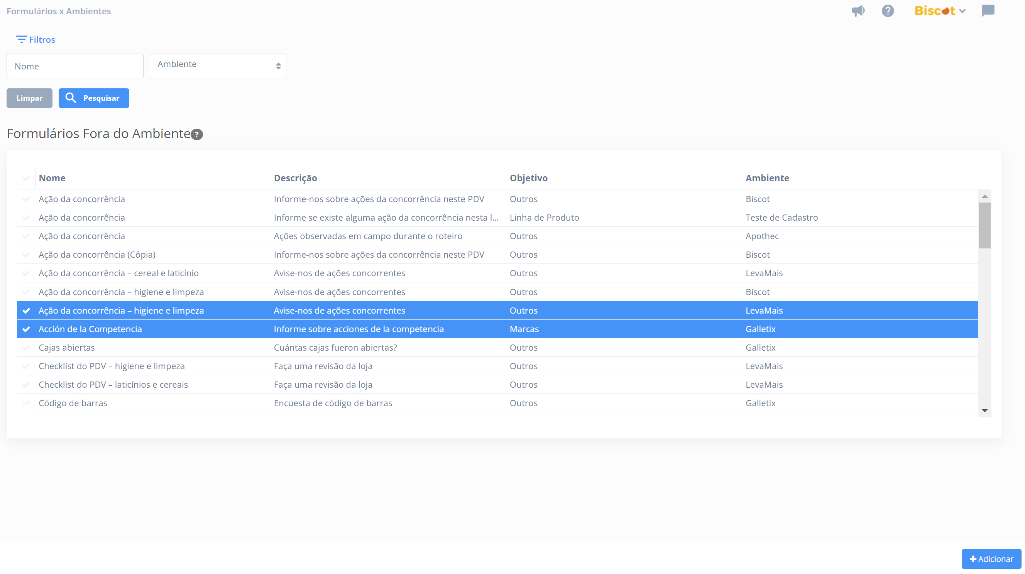Click the megaphone announcements icon
1025x574 pixels.
(x=858, y=11)
